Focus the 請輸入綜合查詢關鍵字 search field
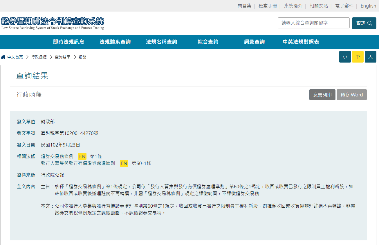The height and width of the screenshot is (245, 379). pos(313,23)
